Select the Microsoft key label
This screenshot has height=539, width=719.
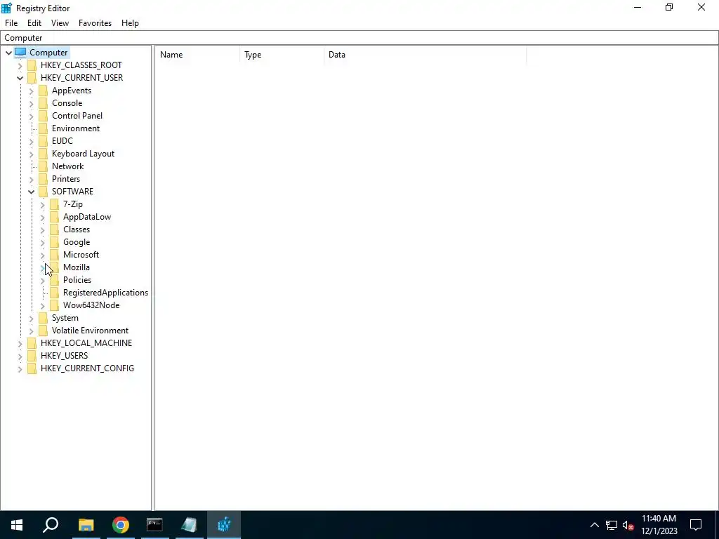tap(81, 254)
